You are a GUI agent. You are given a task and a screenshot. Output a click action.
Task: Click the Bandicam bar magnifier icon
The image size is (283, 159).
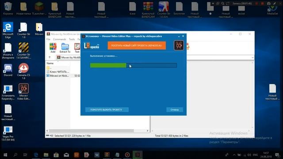(223, 4)
